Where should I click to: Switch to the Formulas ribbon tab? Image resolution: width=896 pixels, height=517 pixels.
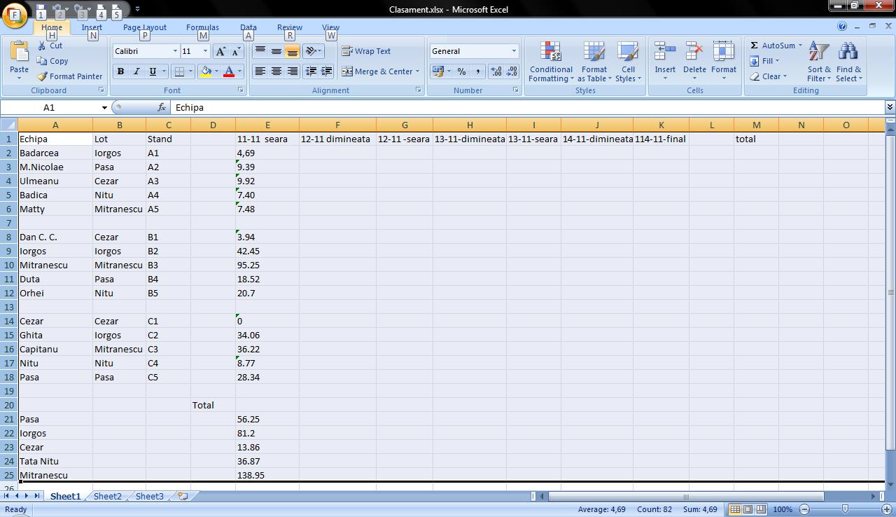coord(202,27)
